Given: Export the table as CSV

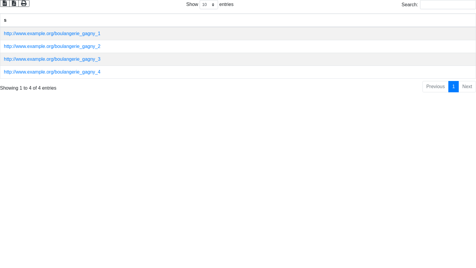Looking at the screenshot, I should 5,3.
